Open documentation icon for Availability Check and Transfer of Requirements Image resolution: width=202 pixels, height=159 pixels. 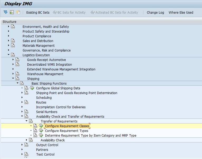click(26, 117)
